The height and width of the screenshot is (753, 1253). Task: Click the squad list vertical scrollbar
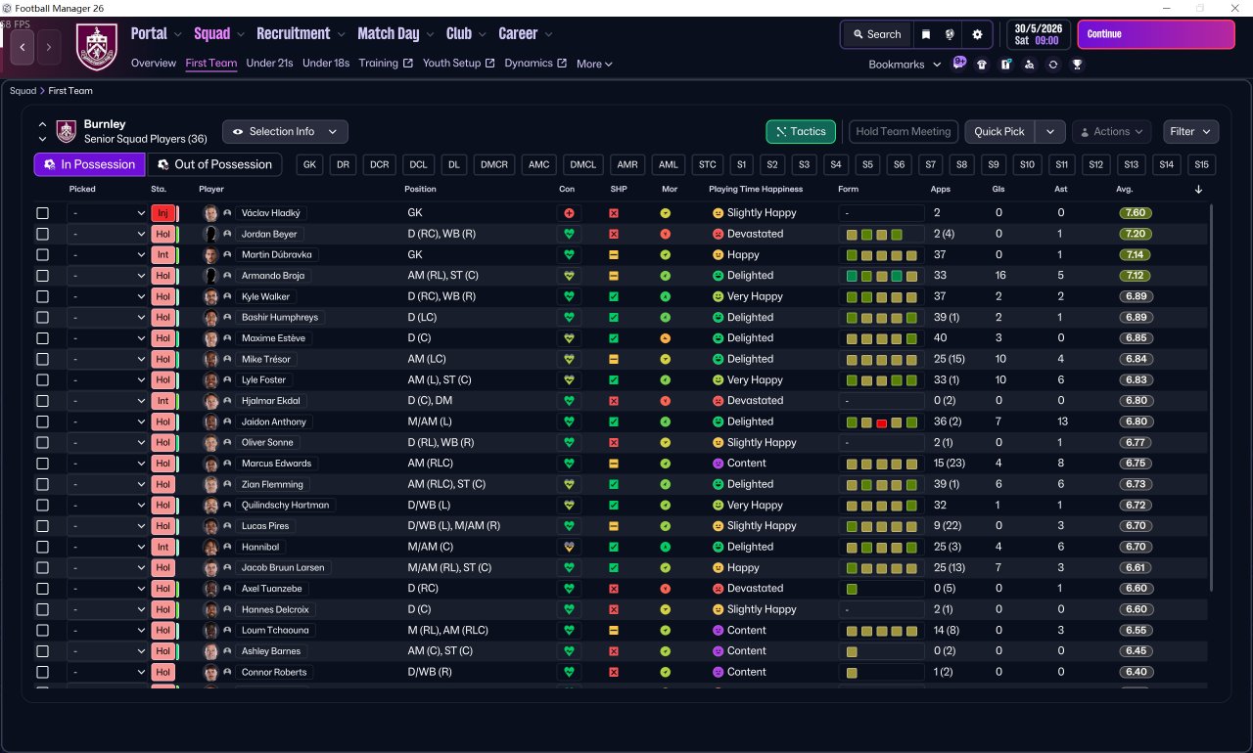(x=1212, y=396)
